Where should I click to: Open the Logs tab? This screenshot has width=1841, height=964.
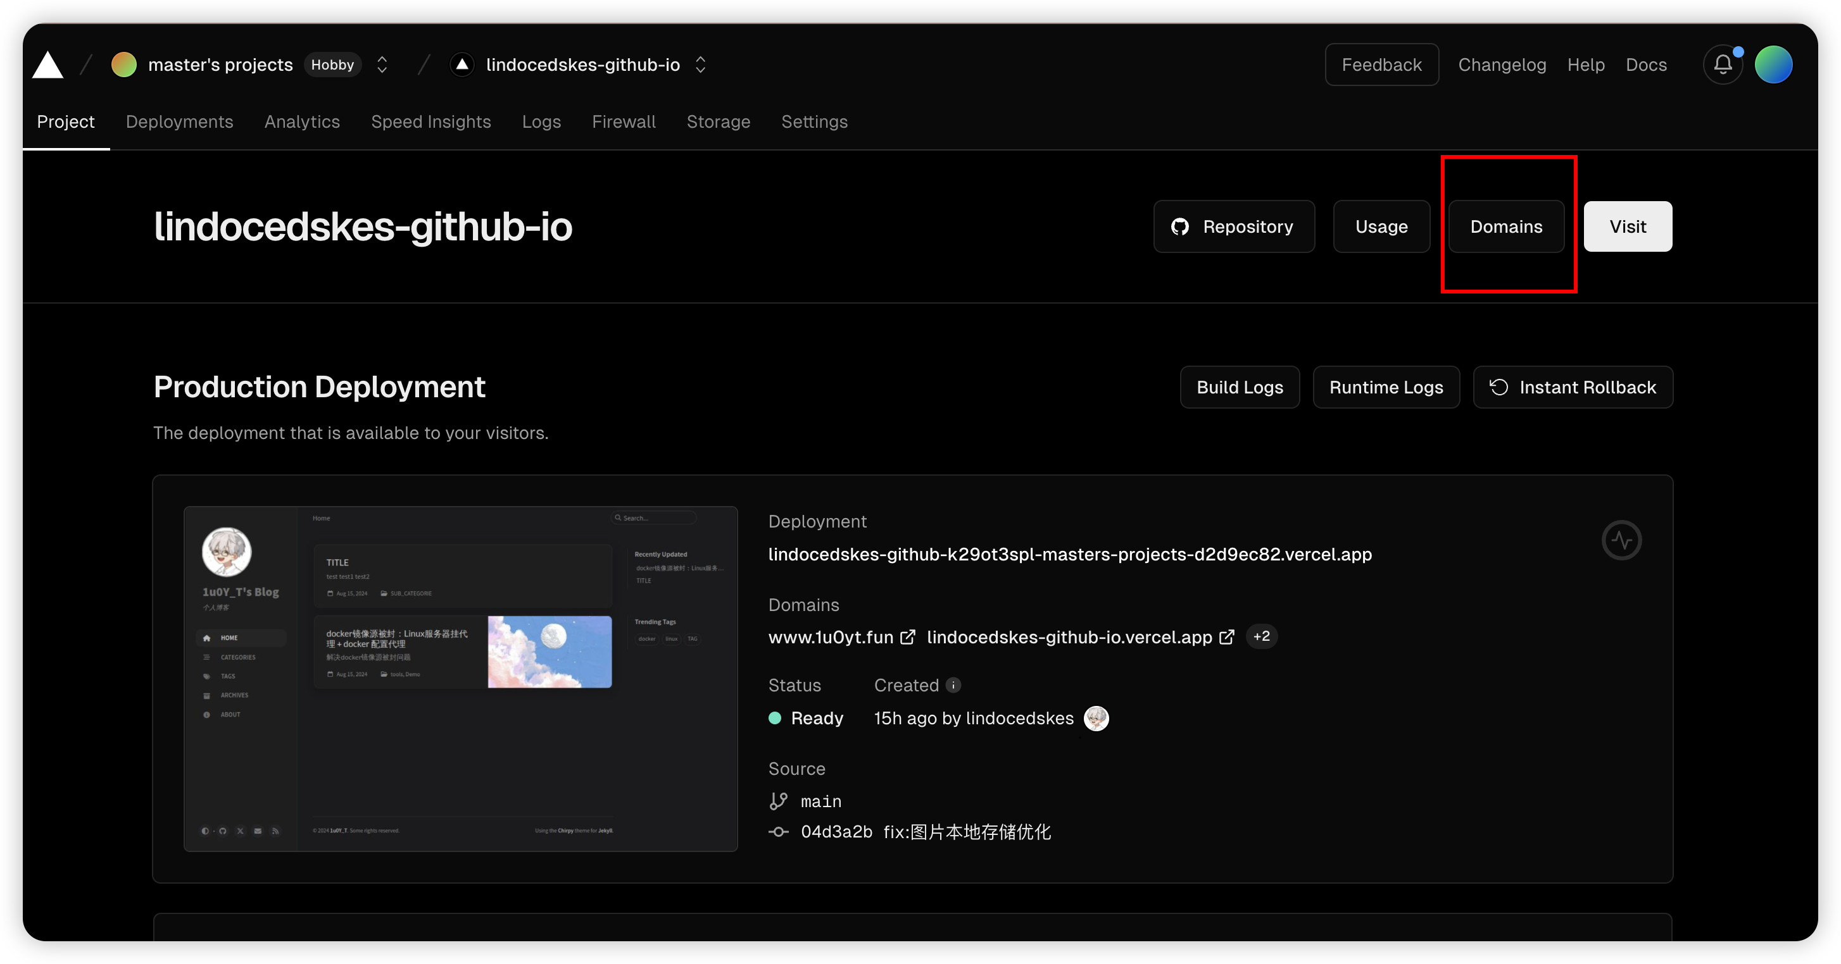[542, 122]
